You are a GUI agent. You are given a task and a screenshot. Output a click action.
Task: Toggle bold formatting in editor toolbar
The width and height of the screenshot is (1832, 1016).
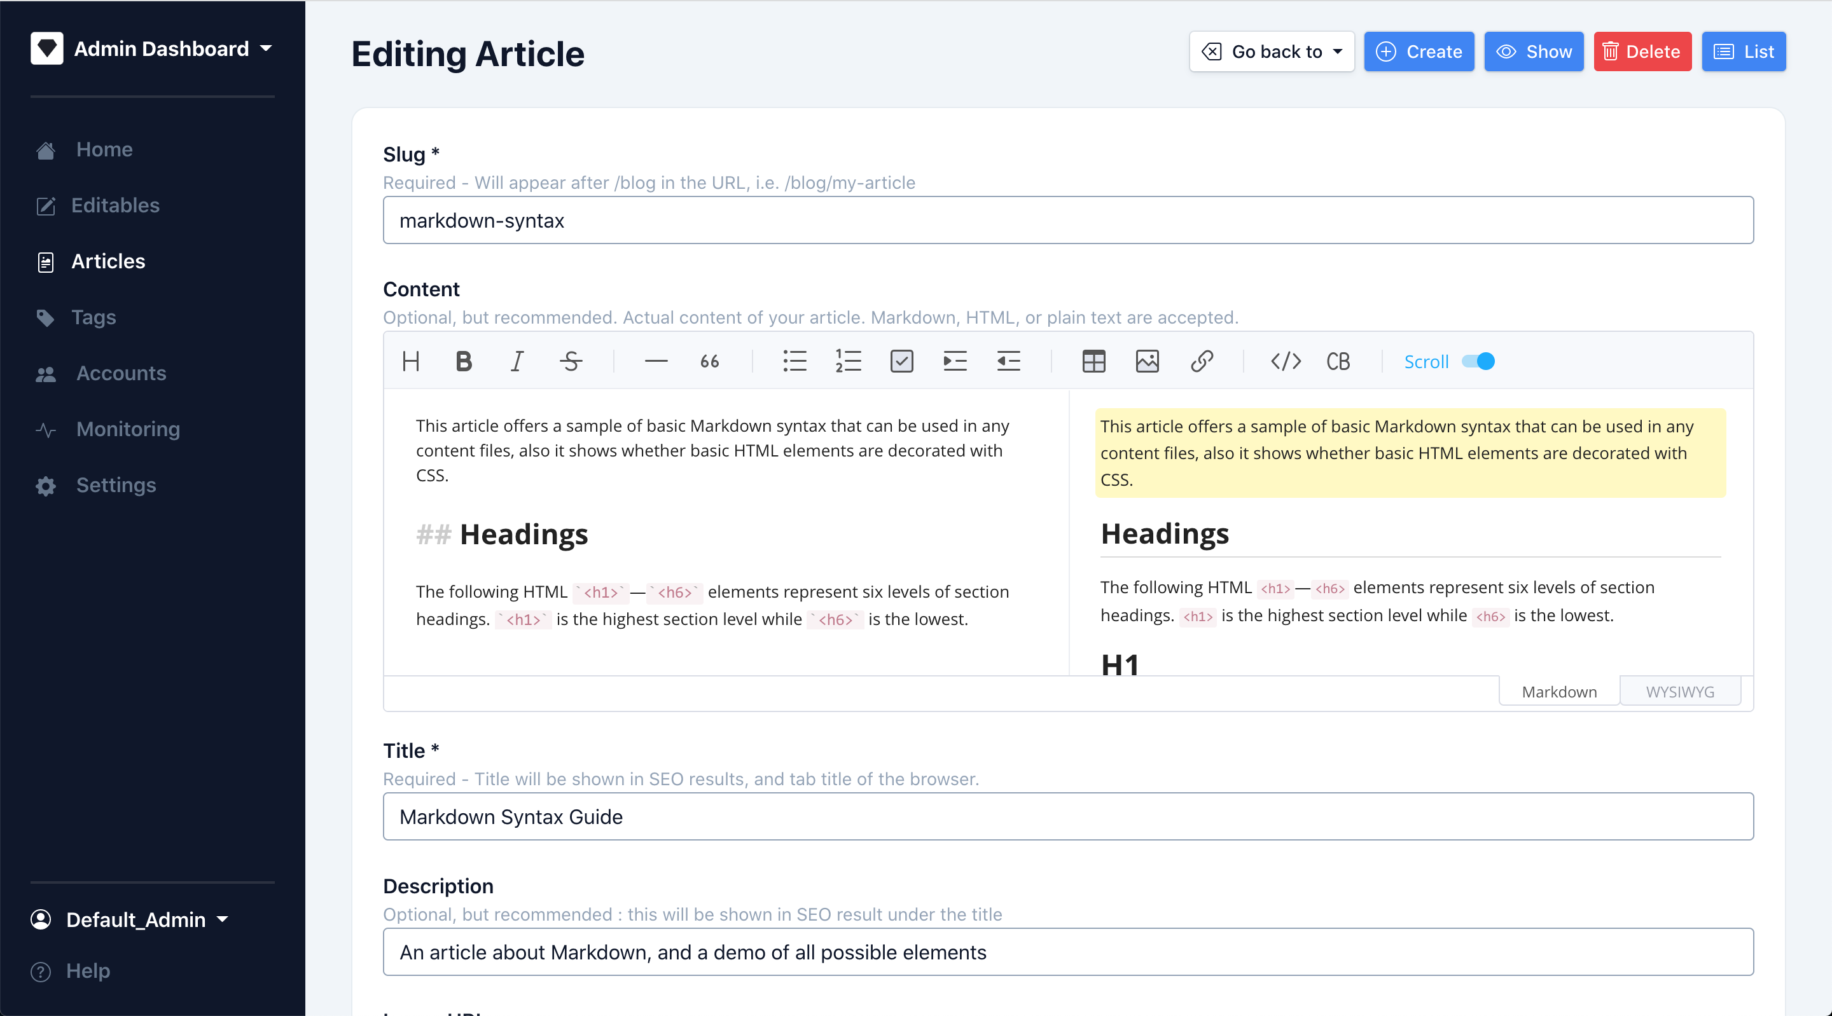464,361
